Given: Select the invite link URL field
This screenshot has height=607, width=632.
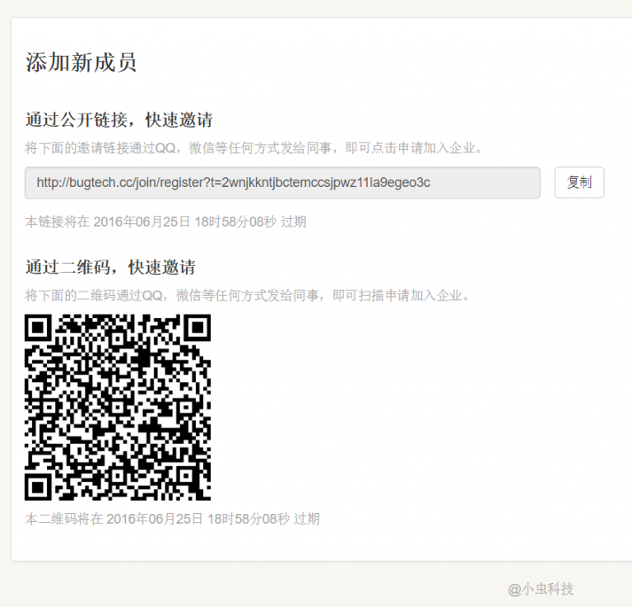Looking at the screenshot, I should coord(282,183).
